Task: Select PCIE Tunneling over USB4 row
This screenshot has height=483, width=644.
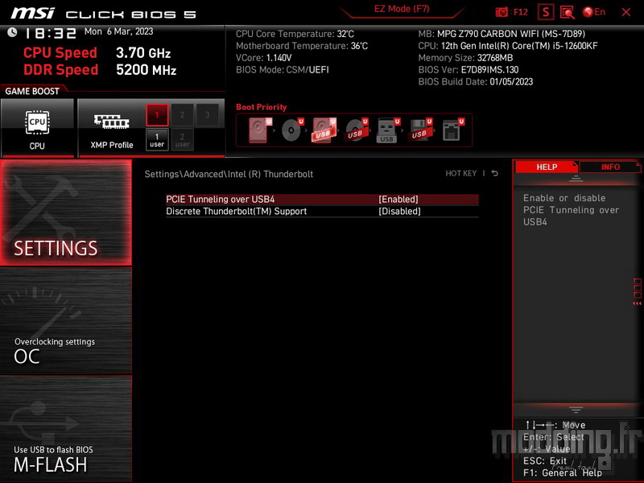Action: tap(322, 199)
